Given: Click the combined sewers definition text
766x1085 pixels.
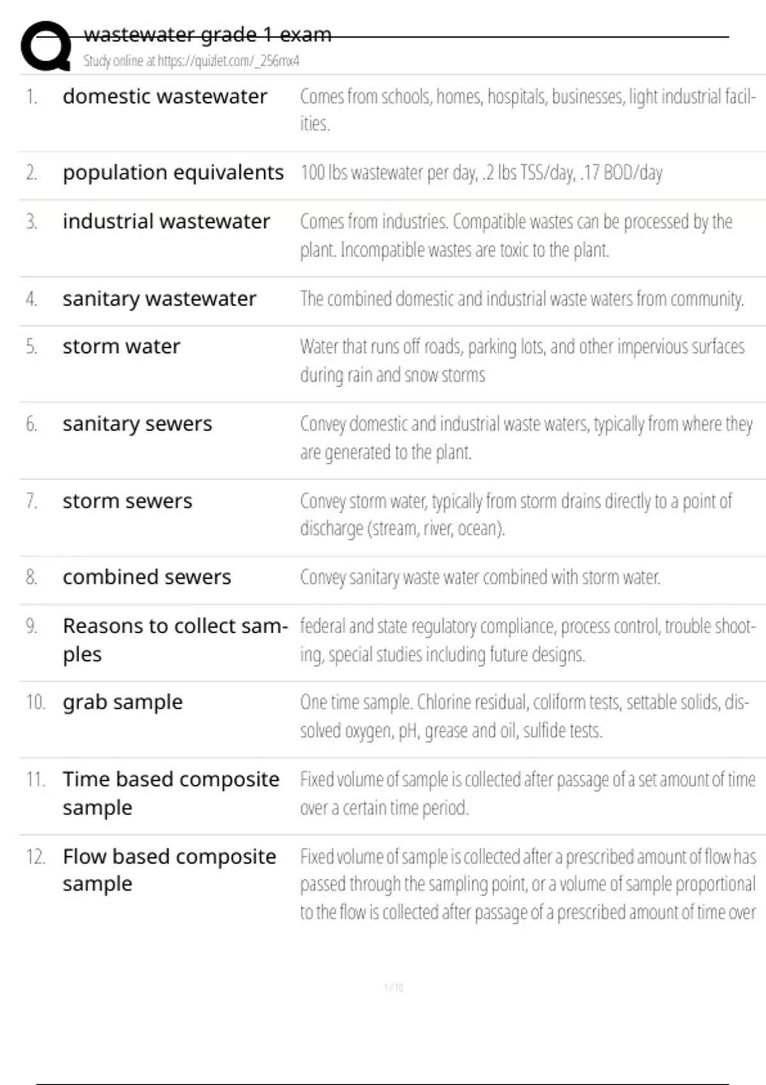Looking at the screenshot, I should pyautogui.click(x=480, y=578).
